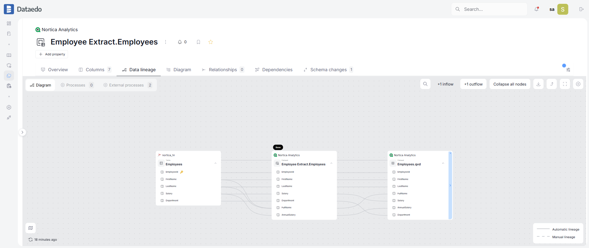Mark the dataset as favorite with the star
This screenshot has height=248, width=589.
point(210,42)
